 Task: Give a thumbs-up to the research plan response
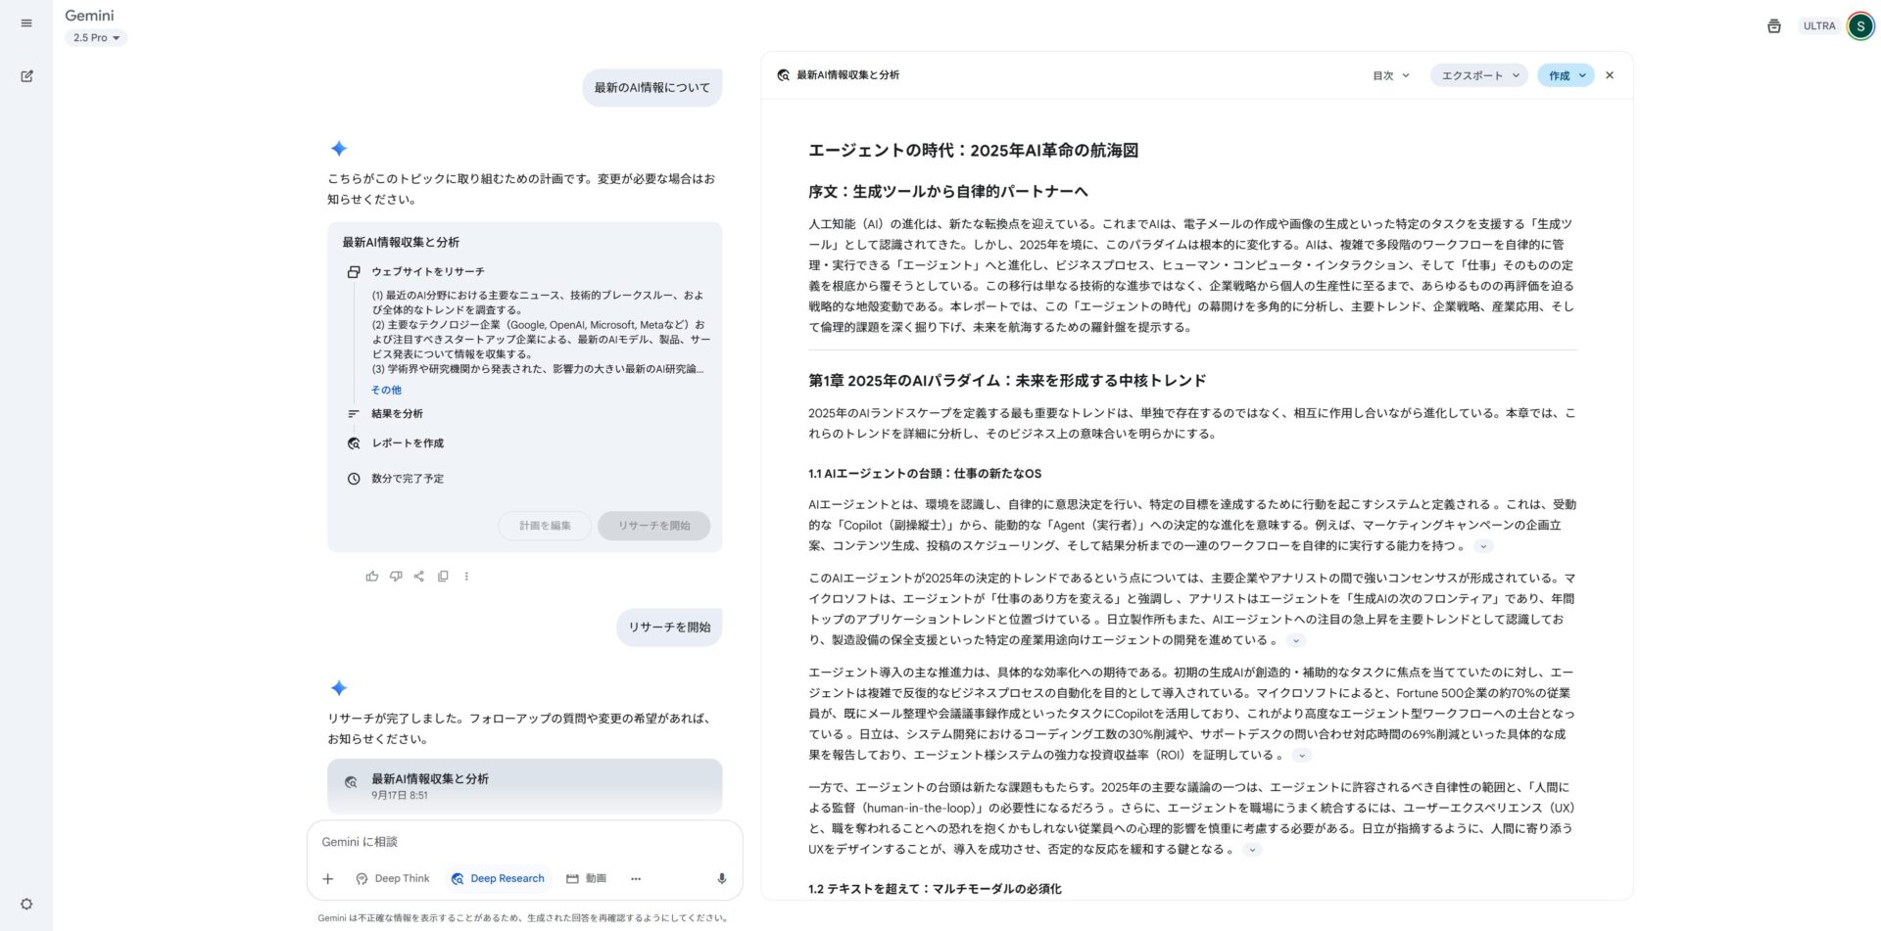click(372, 577)
